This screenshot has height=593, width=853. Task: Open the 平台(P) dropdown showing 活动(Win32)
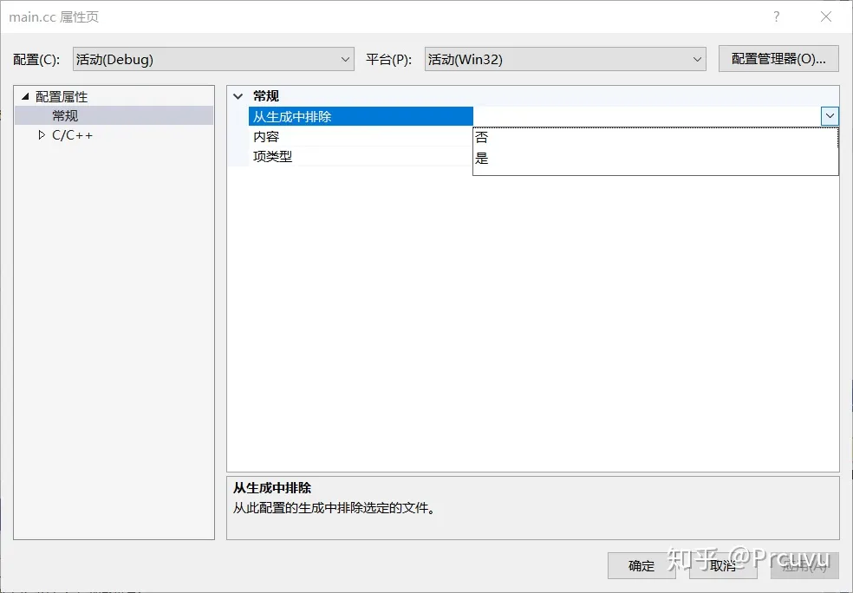tap(564, 59)
